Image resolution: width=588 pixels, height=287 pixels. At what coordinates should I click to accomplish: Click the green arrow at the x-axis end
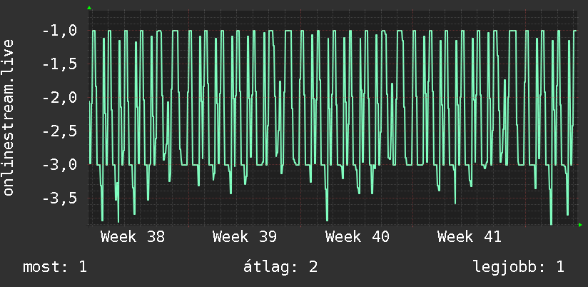(580, 225)
